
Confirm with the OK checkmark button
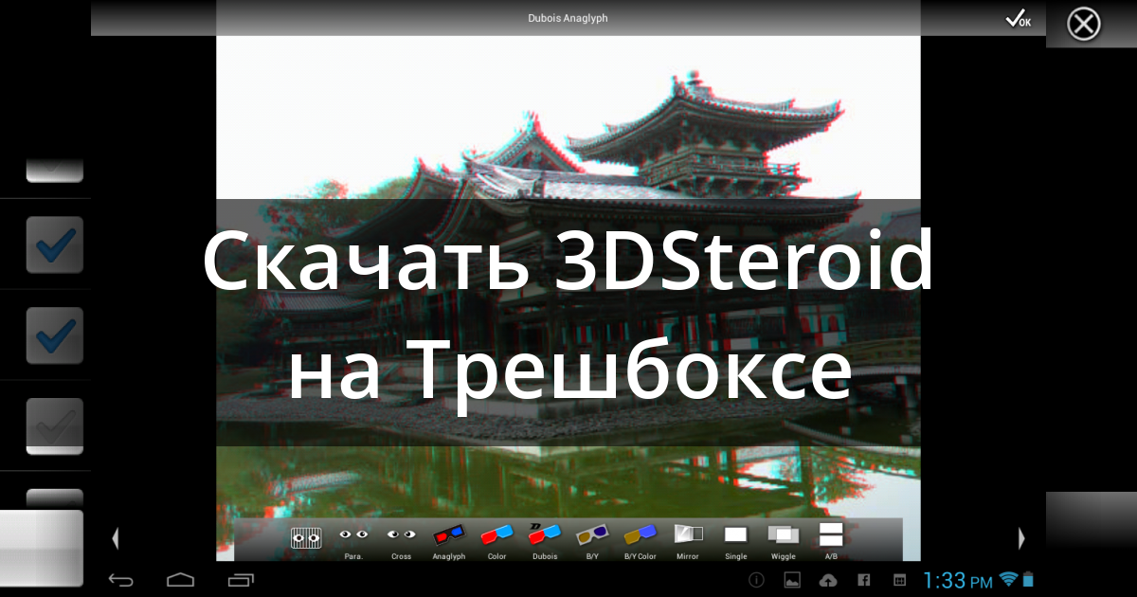[1019, 19]
